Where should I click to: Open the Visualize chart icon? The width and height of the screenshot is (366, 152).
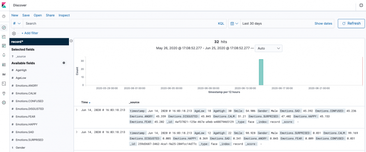point(4,36)
